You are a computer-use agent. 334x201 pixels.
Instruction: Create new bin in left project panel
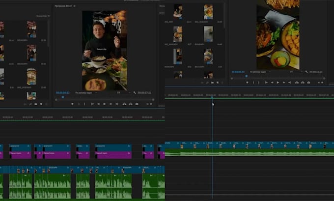[x=36, y=104]
